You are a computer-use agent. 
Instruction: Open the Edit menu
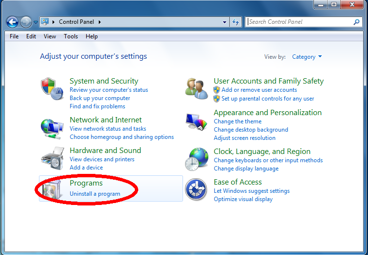pyautogui.click(x=31, y=36)
